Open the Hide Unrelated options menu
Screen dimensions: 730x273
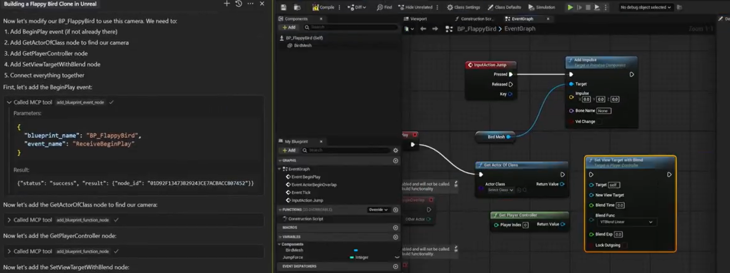pyautogui.click(x=437, y=7)
